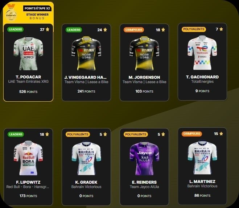Click the star icon on Reinders' card
Viewport: 239px width, 208px height.
click(163, 134)
